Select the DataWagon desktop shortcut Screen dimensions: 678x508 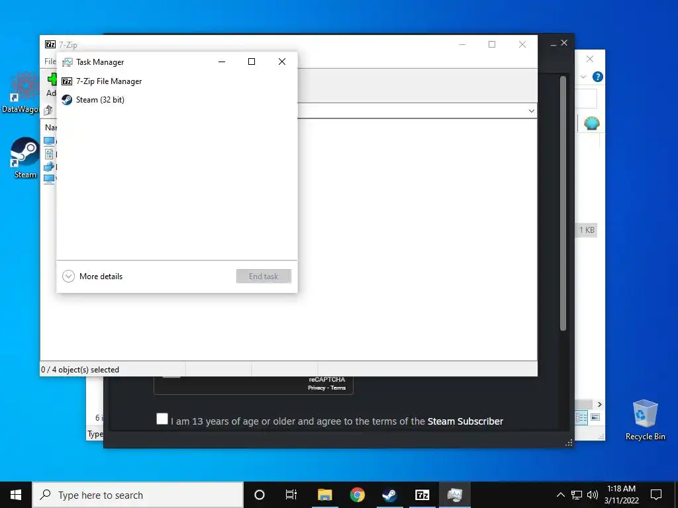coord(22,92)
